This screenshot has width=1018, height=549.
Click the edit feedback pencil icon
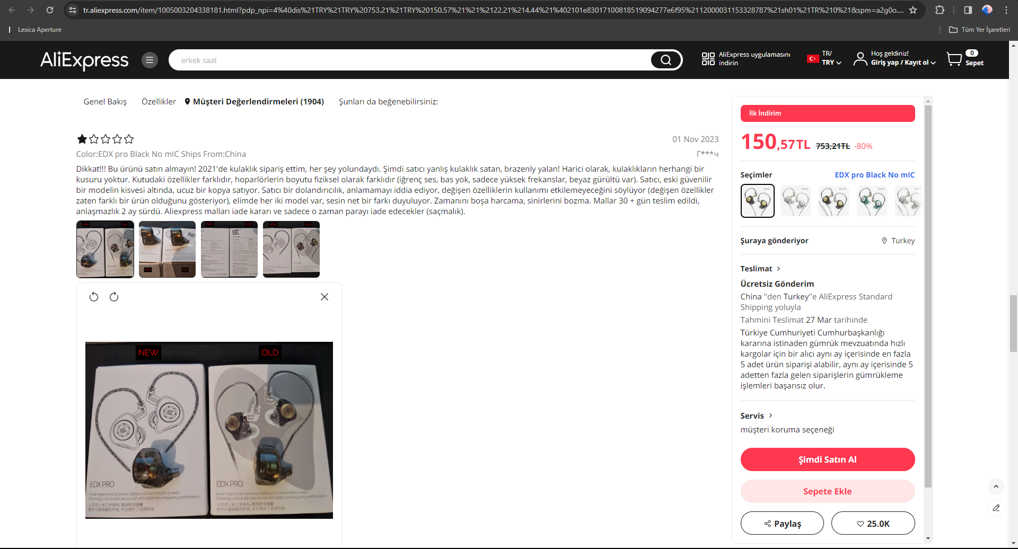point(996,508)
